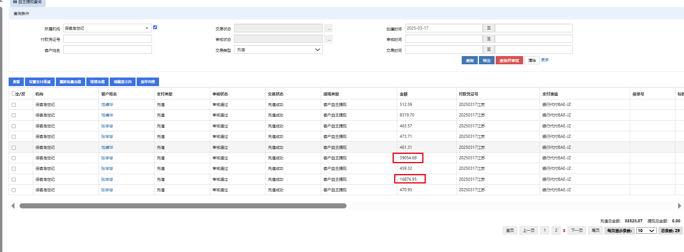This screenshot has width=684, height=252.
Task: Open customer link 张学举 in 463.57 row
Action: [x=107, y=126]
